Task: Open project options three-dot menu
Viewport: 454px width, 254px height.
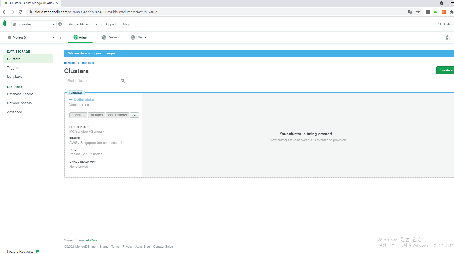Action: tap(60, 37)
